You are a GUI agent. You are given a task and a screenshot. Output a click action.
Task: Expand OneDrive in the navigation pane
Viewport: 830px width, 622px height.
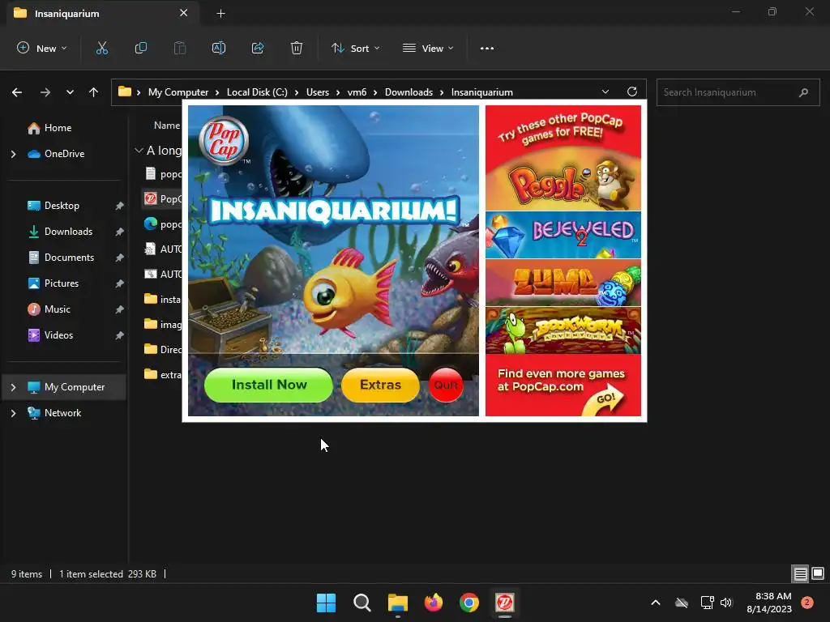pyautogui.click(x=13, y=154)
